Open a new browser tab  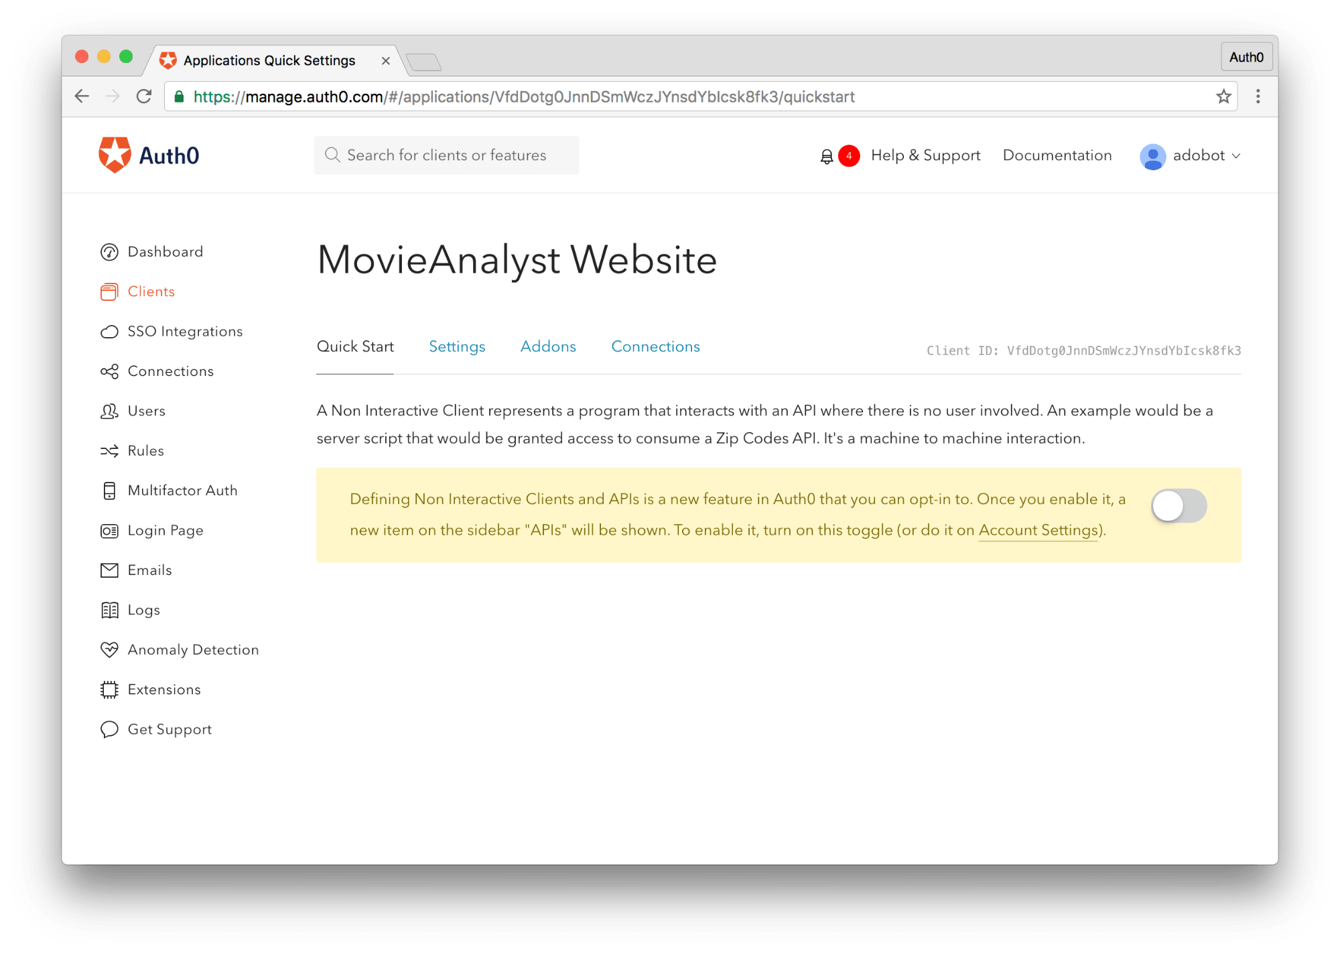(423, 62)
